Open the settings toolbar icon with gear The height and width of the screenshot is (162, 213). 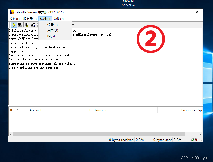pos(27,25)
